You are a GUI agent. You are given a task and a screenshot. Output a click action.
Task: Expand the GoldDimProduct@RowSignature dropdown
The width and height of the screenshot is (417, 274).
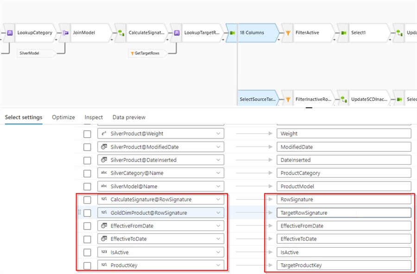tap(218, 213)
